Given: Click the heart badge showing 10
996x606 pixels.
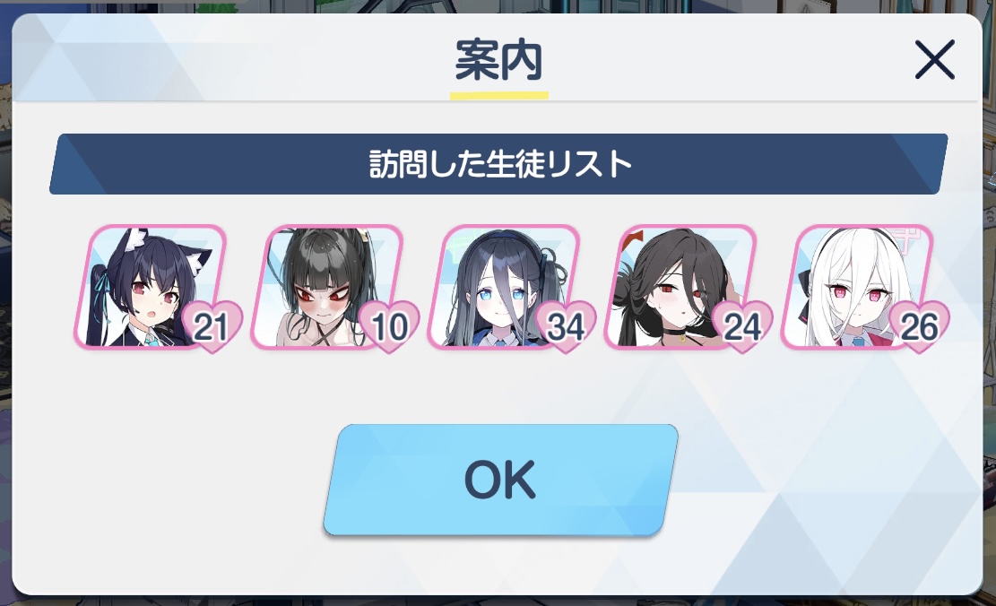Looking at the screenshot, I should point(389,326).
